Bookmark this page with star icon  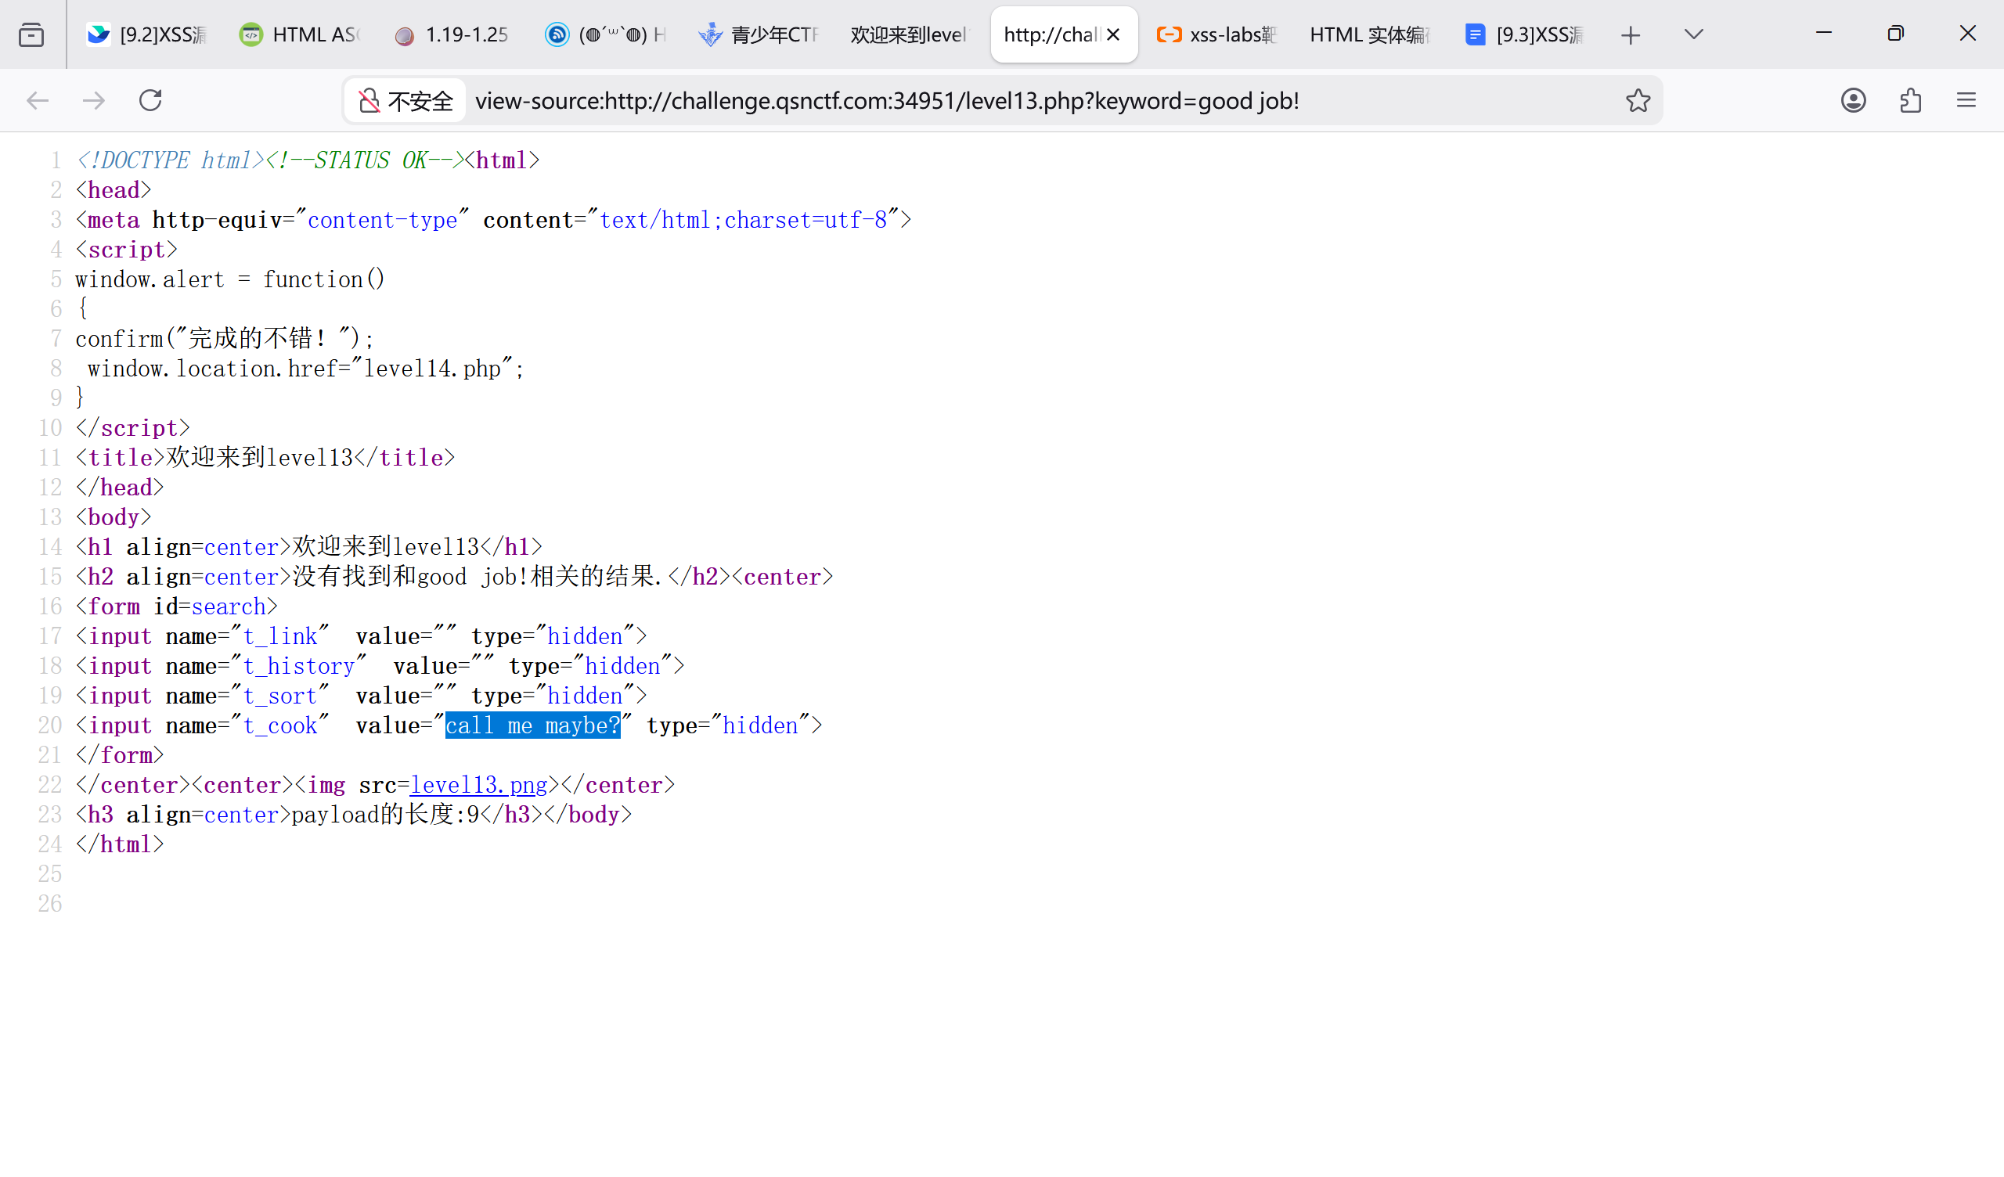(x=1638, y=100)
